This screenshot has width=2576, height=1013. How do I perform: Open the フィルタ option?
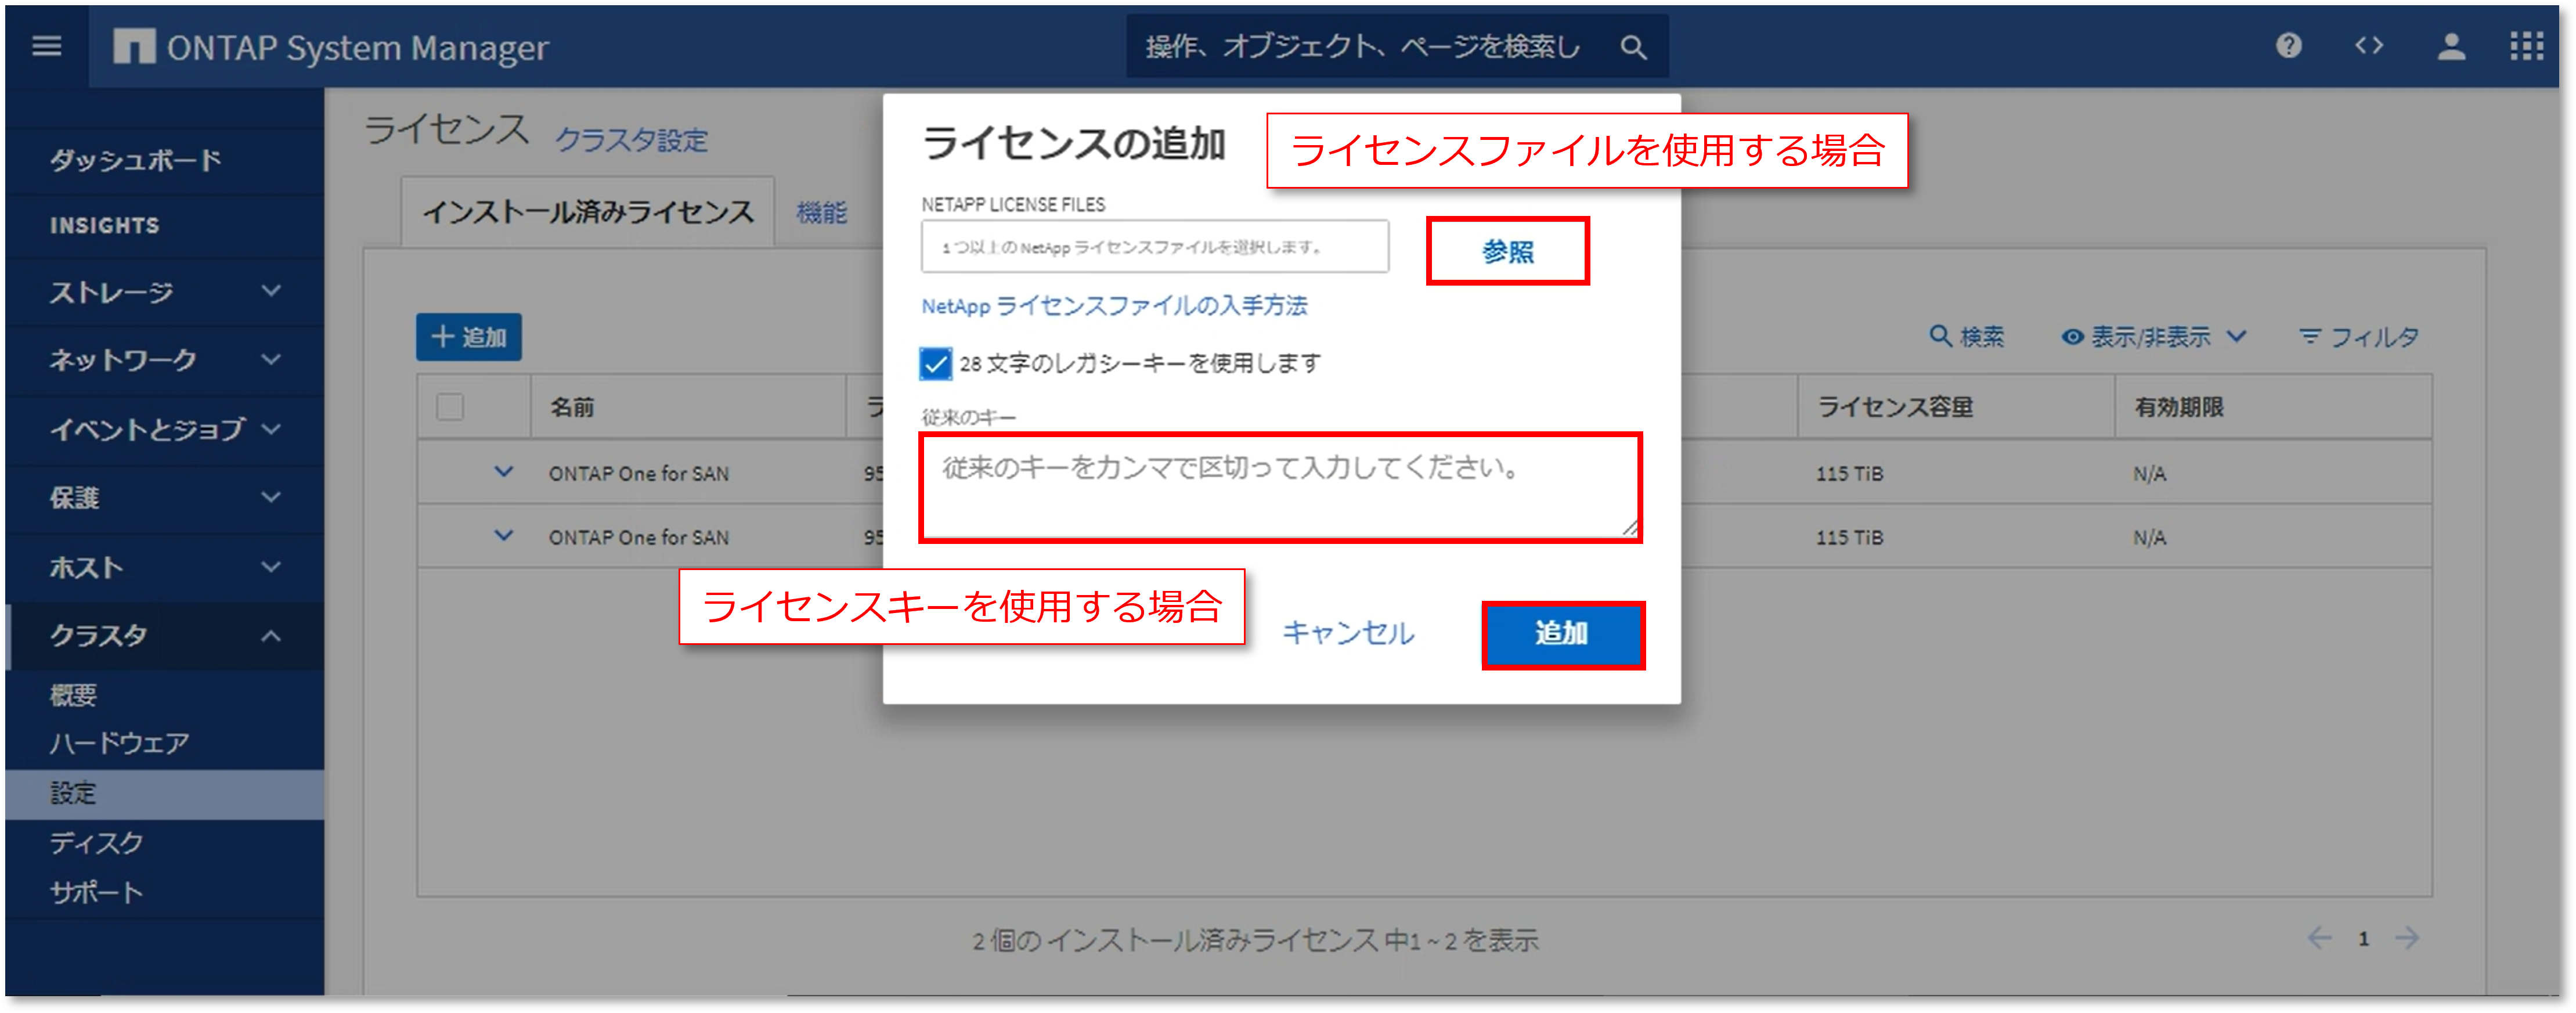pos(2359,337)
